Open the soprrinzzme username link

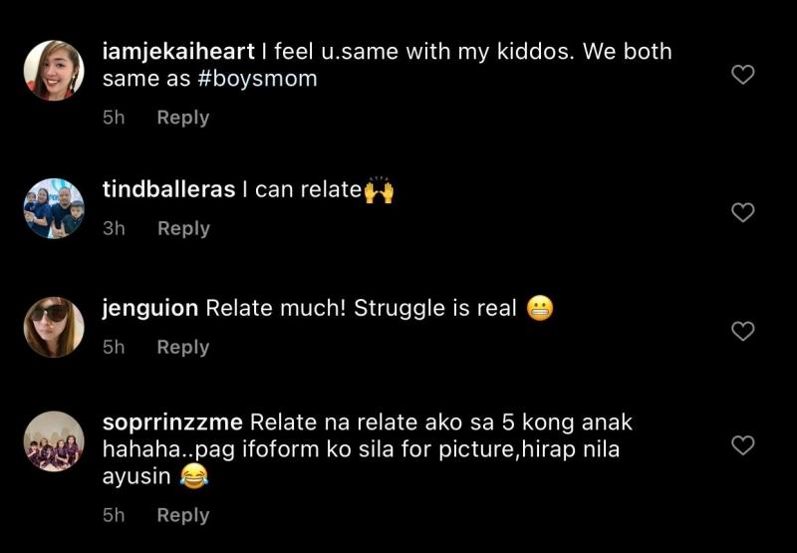[172, 422]
